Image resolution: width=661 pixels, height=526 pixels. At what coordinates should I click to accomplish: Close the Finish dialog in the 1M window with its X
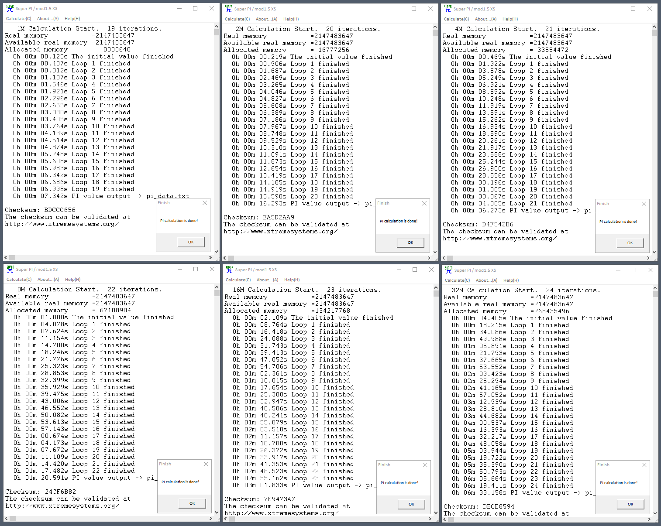205,203
